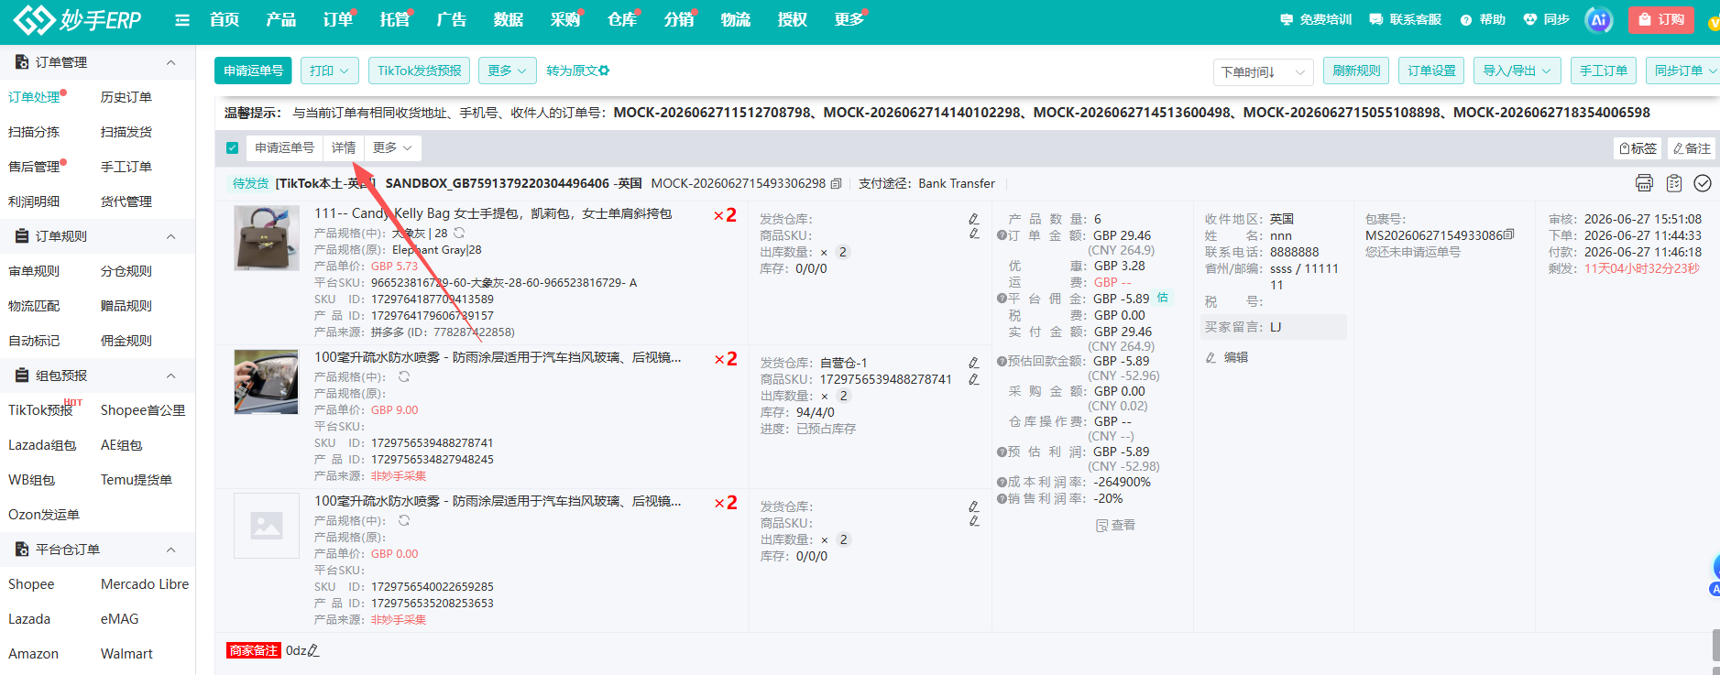Image resolution: width=1720 pixels, height=675 pixels.
Task: Click the circled checkmark icon
Action: [x=1703, y=183]
